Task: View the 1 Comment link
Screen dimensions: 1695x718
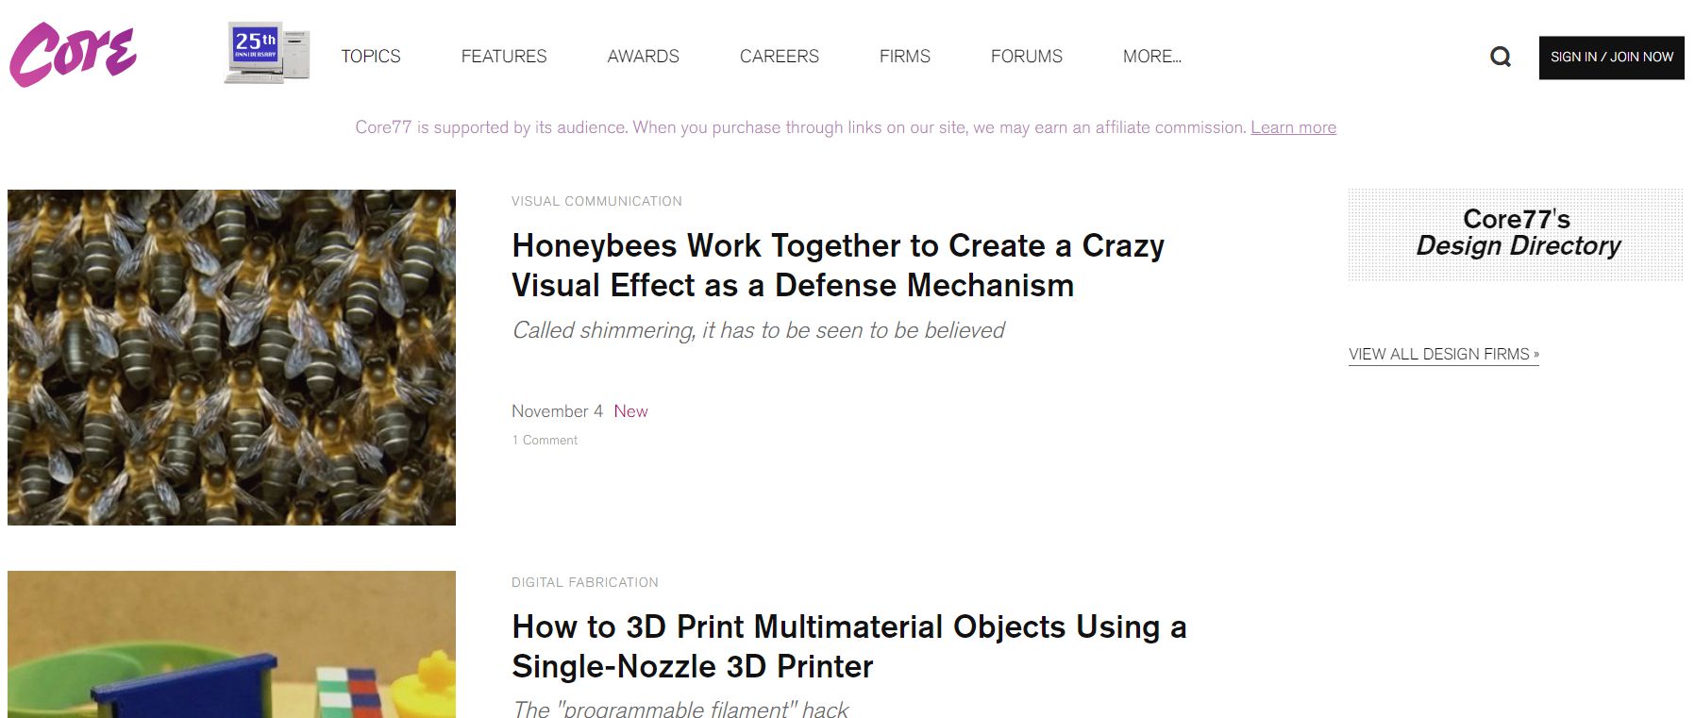Action: [545, 440]
